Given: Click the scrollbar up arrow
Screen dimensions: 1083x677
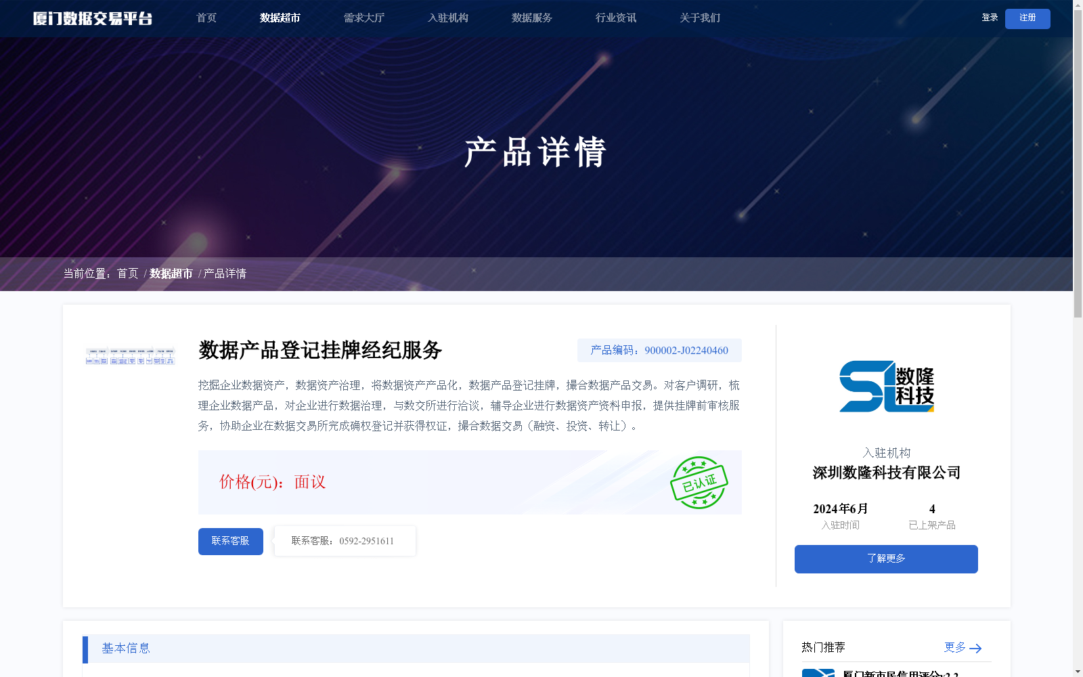Looking at the screenshot, I should pos(1078,5).
